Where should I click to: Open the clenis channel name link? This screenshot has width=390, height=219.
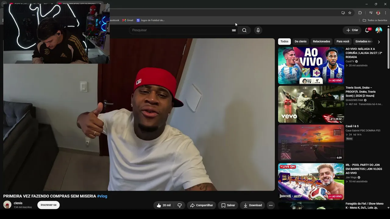click(18, 203)
